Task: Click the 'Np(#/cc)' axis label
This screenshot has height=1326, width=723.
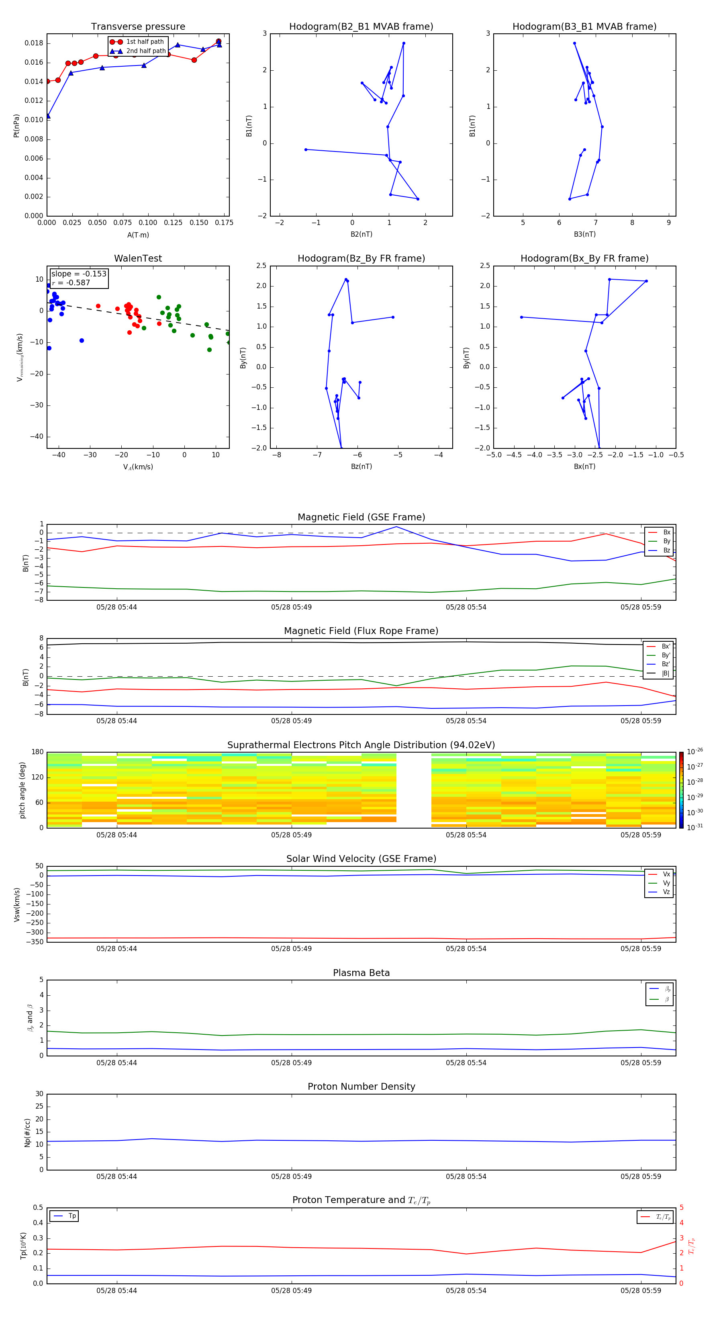Action: point(27,1132)
